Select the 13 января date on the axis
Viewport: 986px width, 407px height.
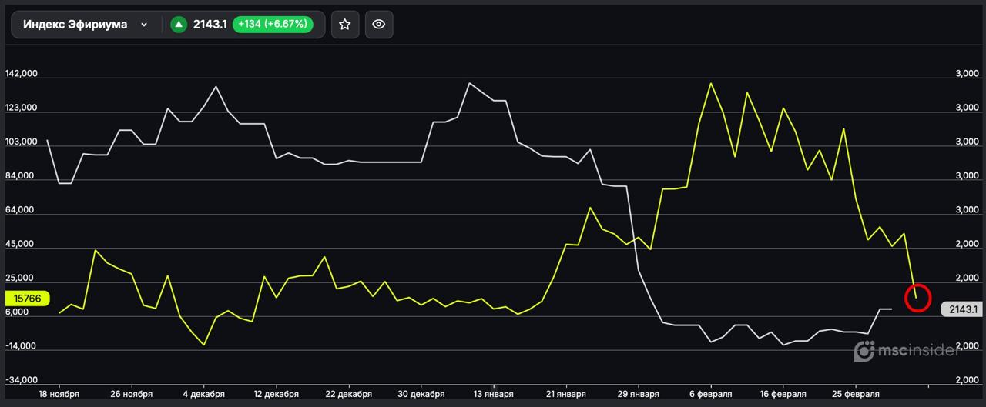[494, 394]
